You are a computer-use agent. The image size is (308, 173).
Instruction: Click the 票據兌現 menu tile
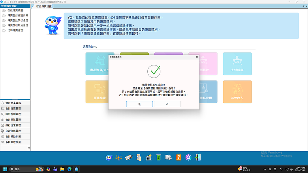[x=97, y=92]
